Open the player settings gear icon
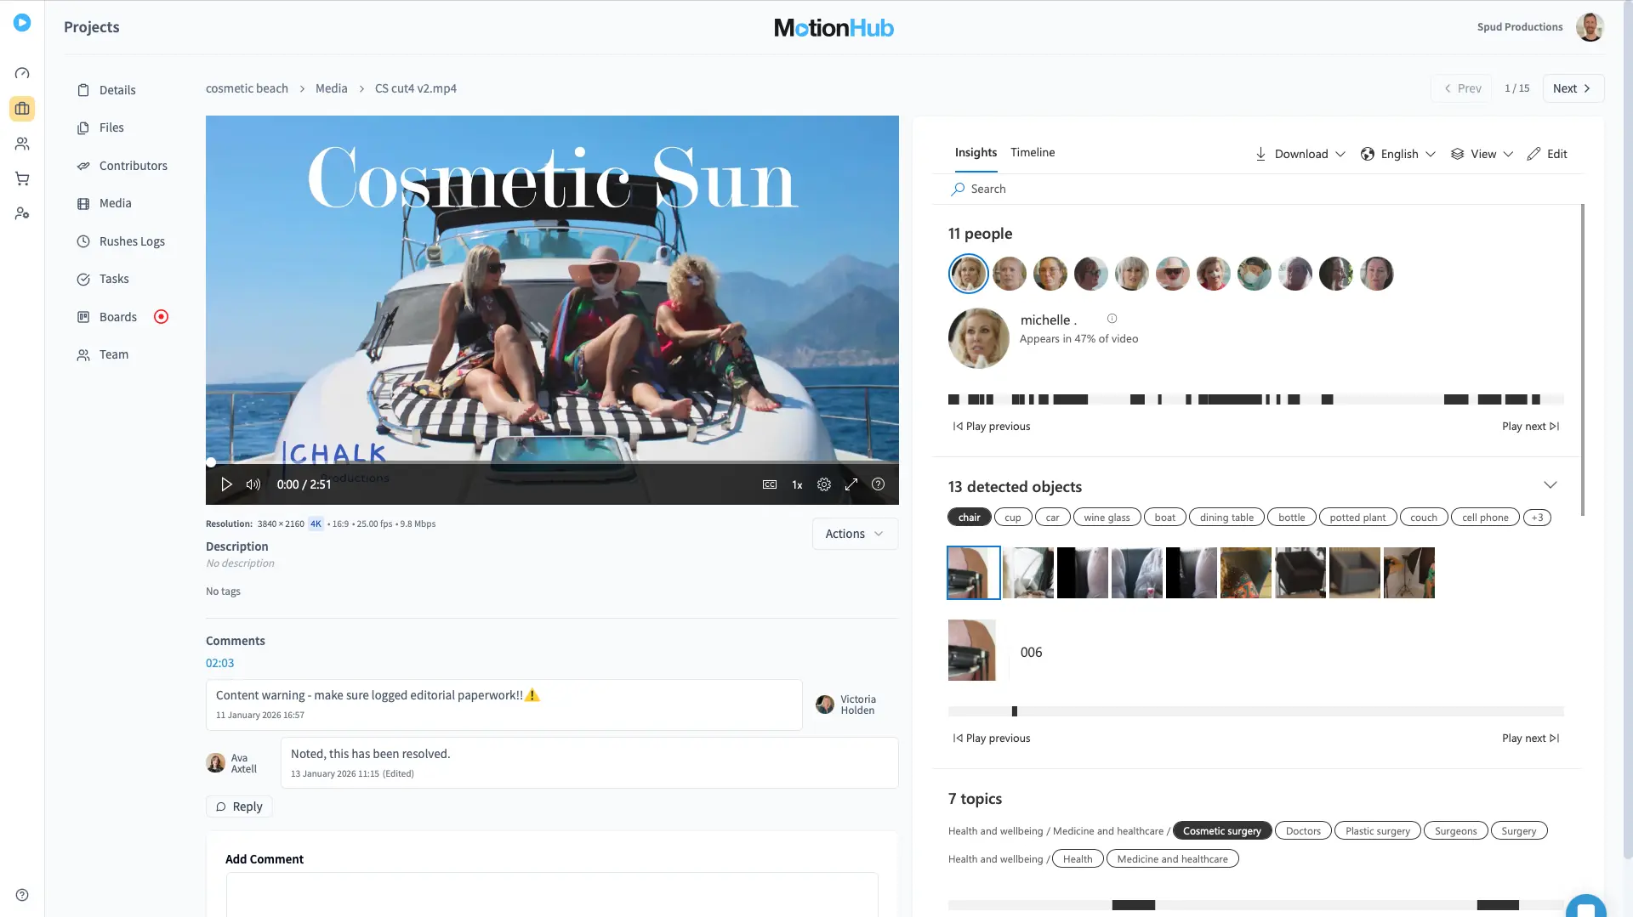Image resolution: width=1633 pixels, height=917 pixels. click(823, 484)
